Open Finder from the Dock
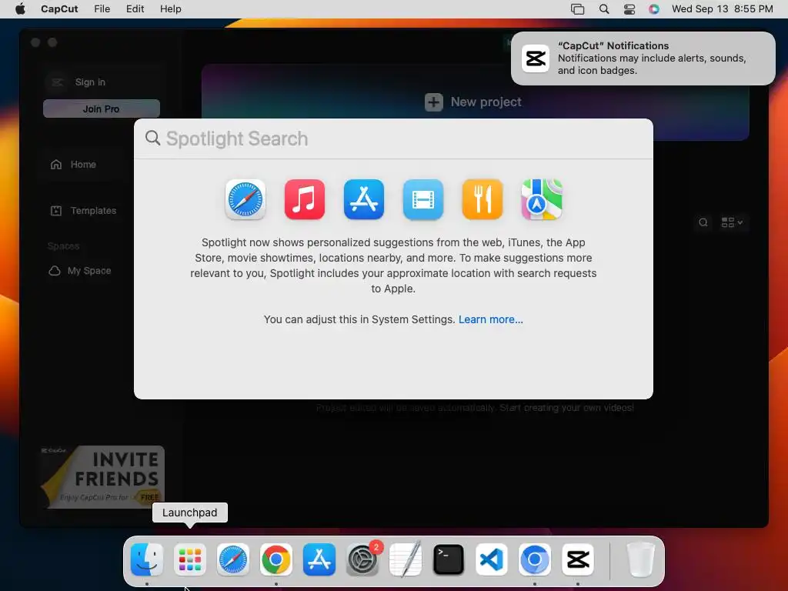This screenshot has width=788, height=591. pos(147,559)
